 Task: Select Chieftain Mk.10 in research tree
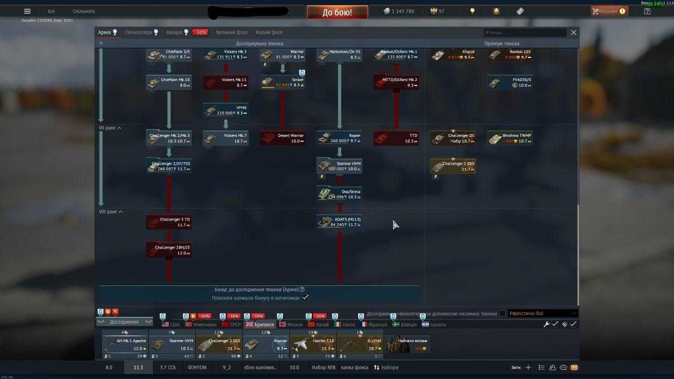click(x=168, y=82)
